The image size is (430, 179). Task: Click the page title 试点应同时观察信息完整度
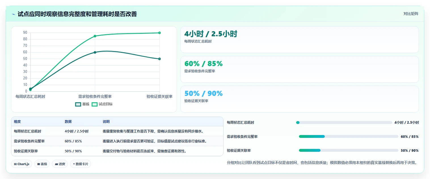pos(77,14)
